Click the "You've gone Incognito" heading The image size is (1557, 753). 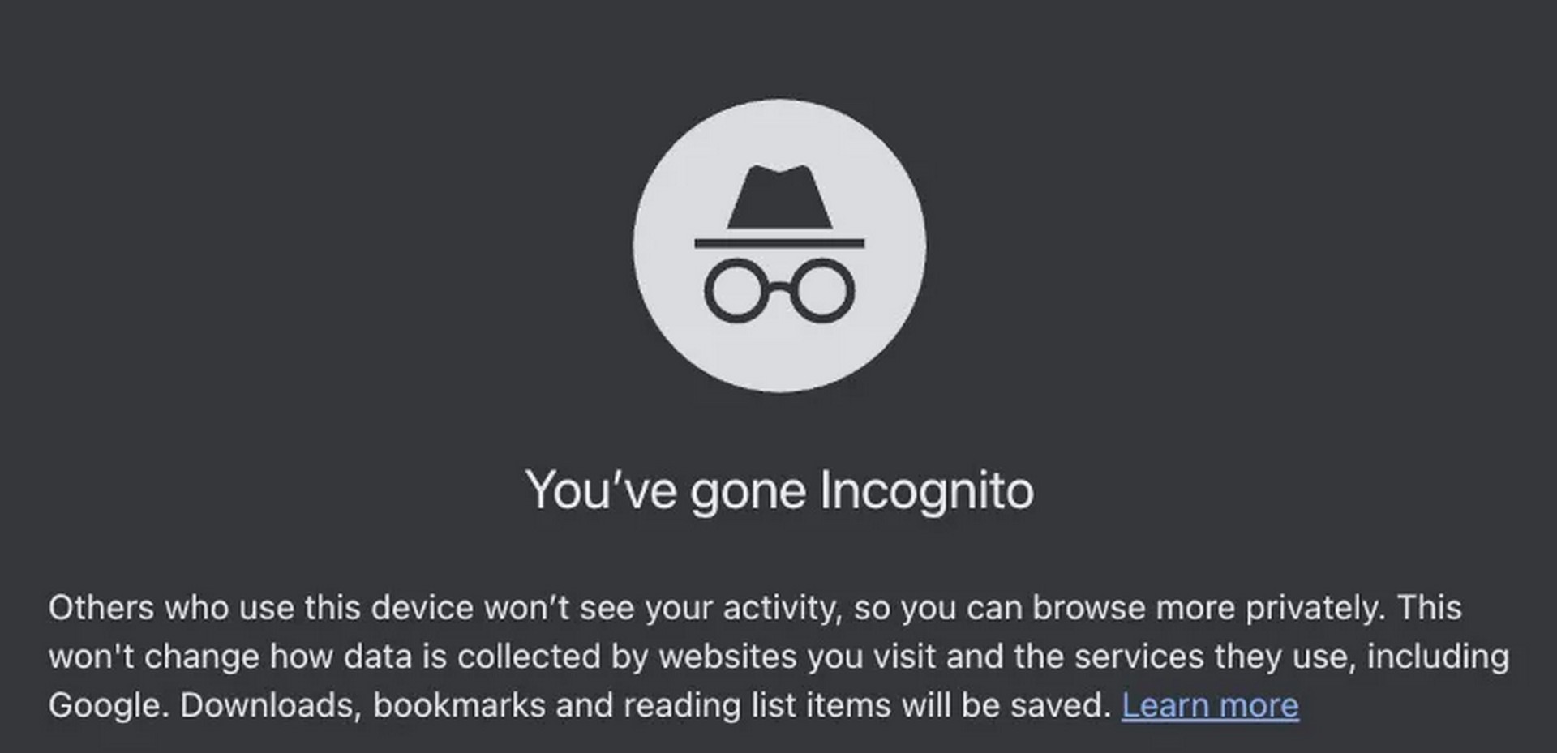pos(779,491)
